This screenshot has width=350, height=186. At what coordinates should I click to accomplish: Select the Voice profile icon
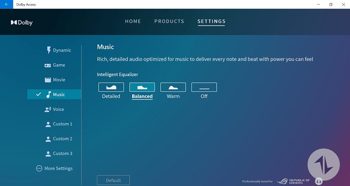click(x=48, y=109)
